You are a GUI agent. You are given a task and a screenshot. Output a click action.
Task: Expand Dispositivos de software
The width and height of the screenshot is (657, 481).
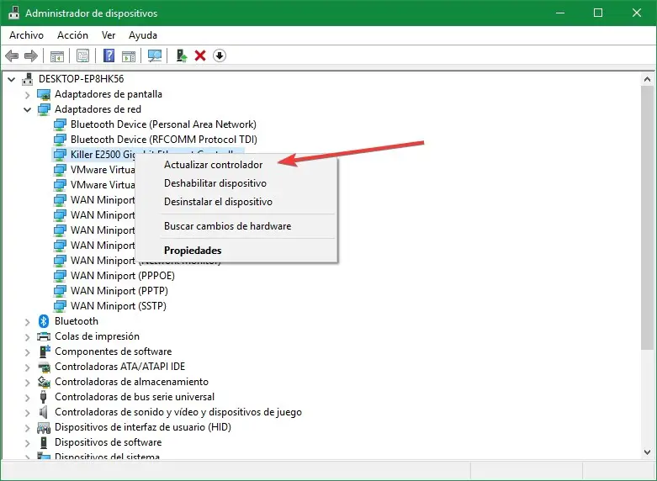(28, 443)
